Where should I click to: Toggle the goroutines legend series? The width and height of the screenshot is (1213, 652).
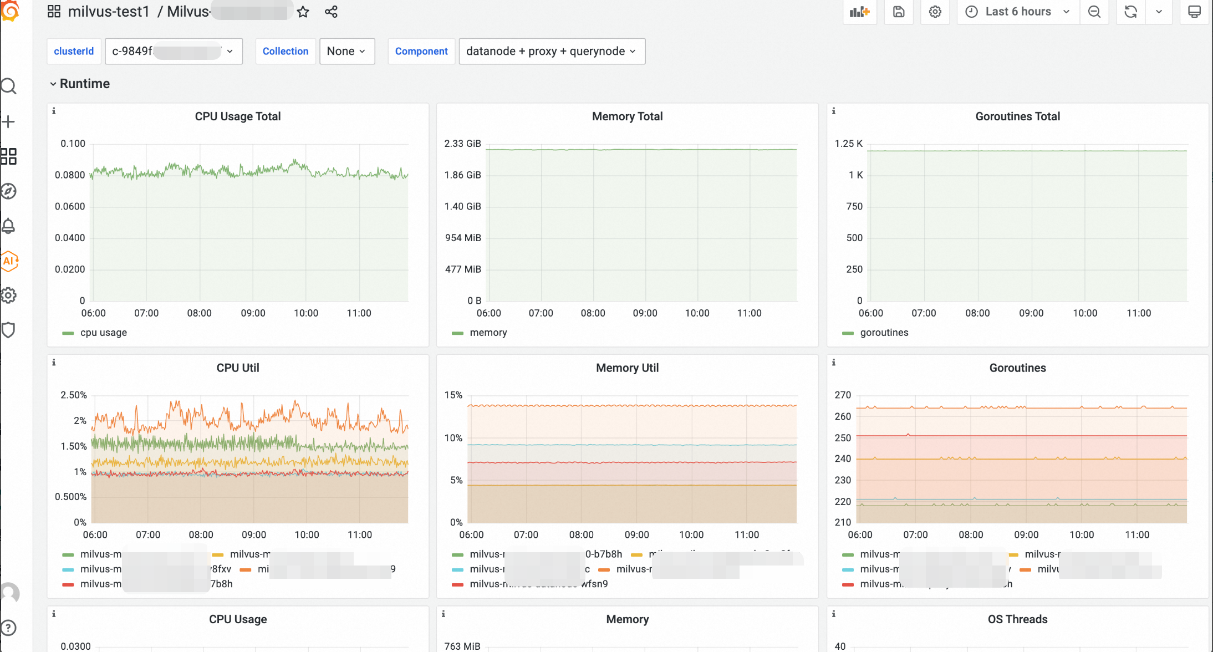coord(884,333)
